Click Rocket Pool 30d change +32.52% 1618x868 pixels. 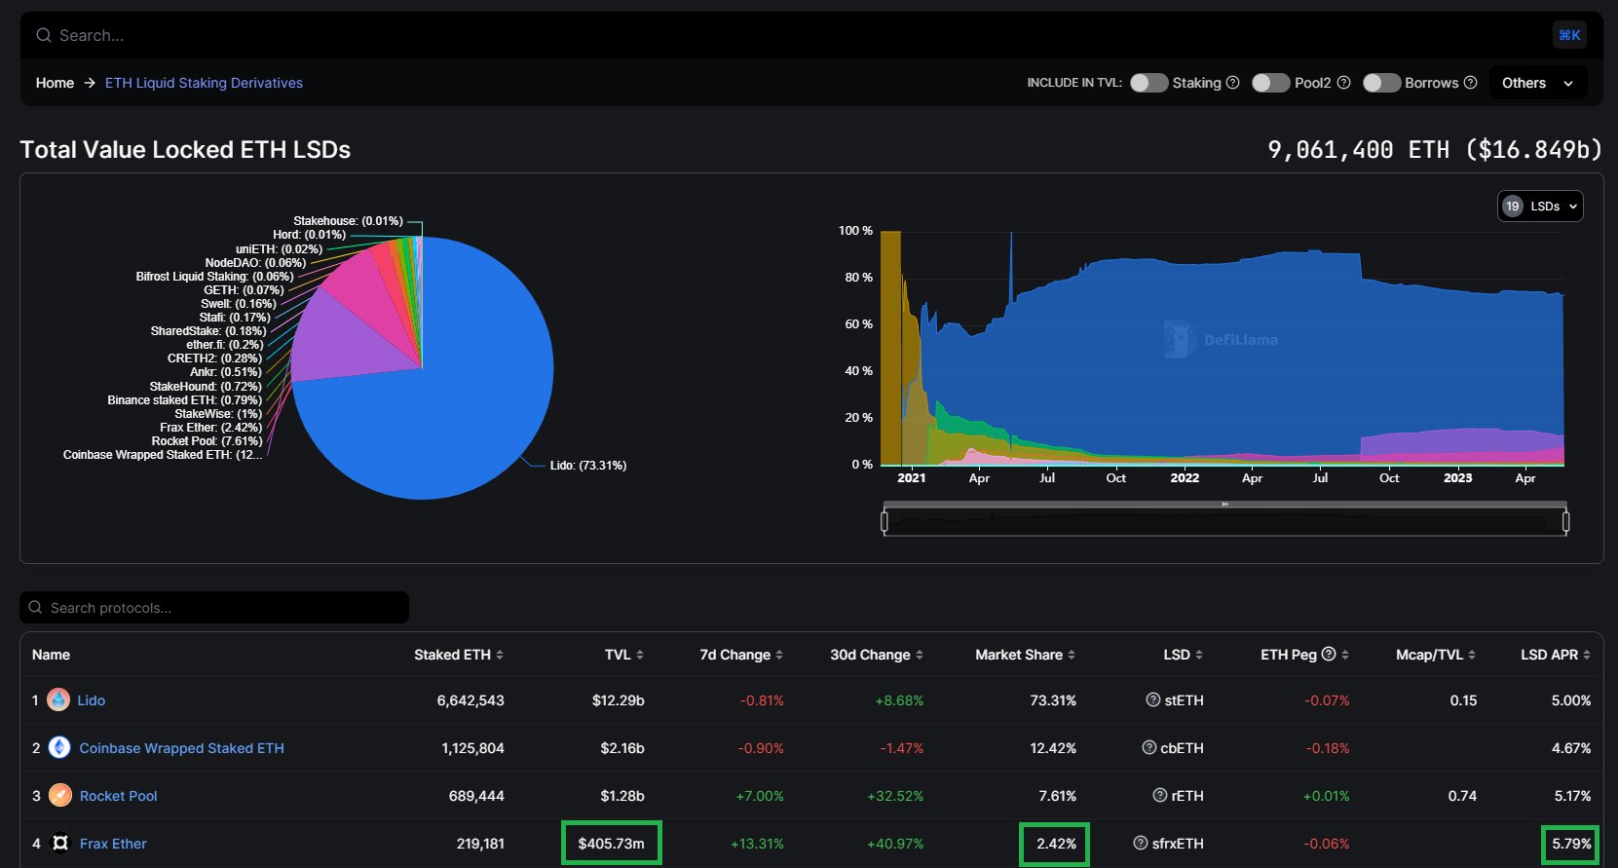(895, 795)
